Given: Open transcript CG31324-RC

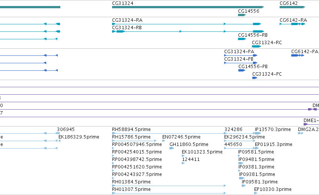Looking at the screenshot, I should 267,43.
